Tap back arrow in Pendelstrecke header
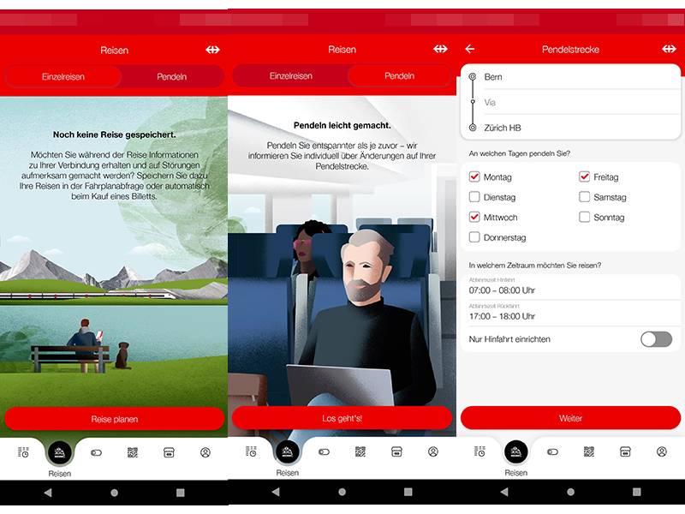The image size is (685, 514). pyautogui.click(x=469, y=49)
